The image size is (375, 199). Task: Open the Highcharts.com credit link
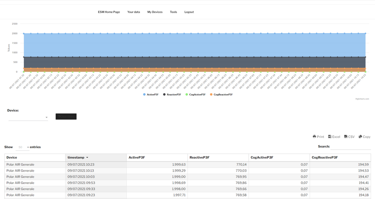coord(362,99)
